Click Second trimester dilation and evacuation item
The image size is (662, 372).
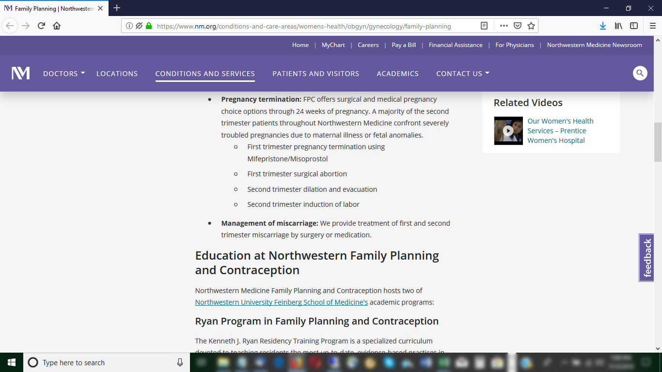pos(312,189)
